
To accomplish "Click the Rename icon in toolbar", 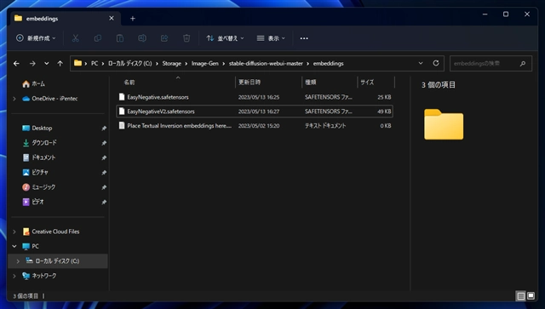I will pyautogui.click(x=142, y=38).
